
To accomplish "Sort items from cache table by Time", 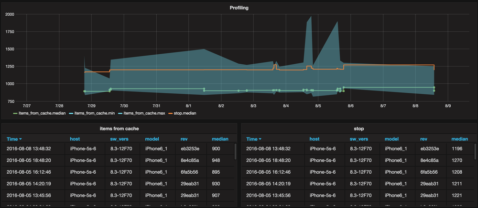I will tap(14, 139).
